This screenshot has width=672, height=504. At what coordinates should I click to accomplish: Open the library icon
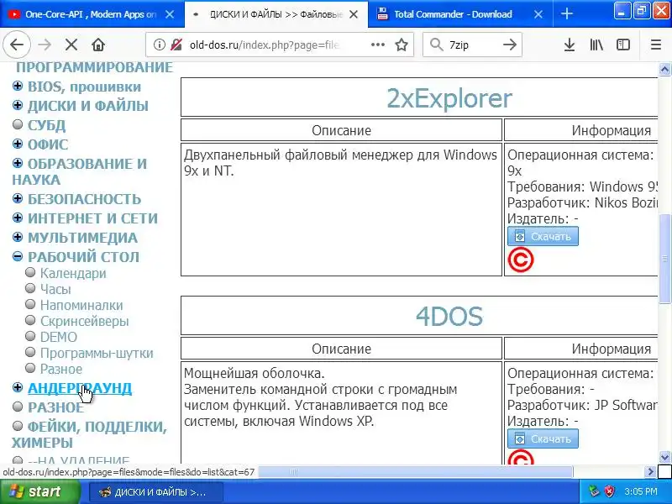pos(596,45)
